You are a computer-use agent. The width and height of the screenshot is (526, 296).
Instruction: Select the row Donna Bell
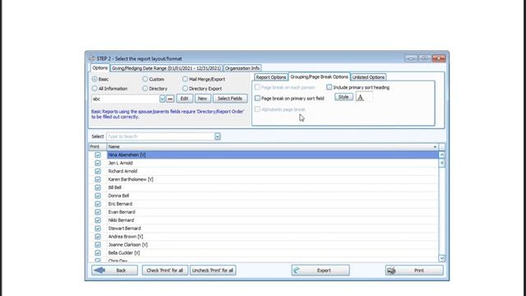272,196
